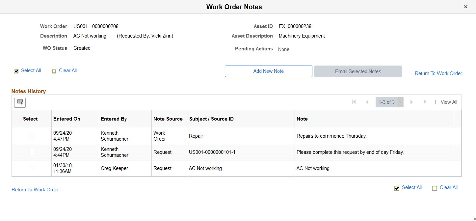This screenshot has height=221, width=476.
Task: Click the previous page arrow
Action: pyautogui.click(x=367, y=102)
